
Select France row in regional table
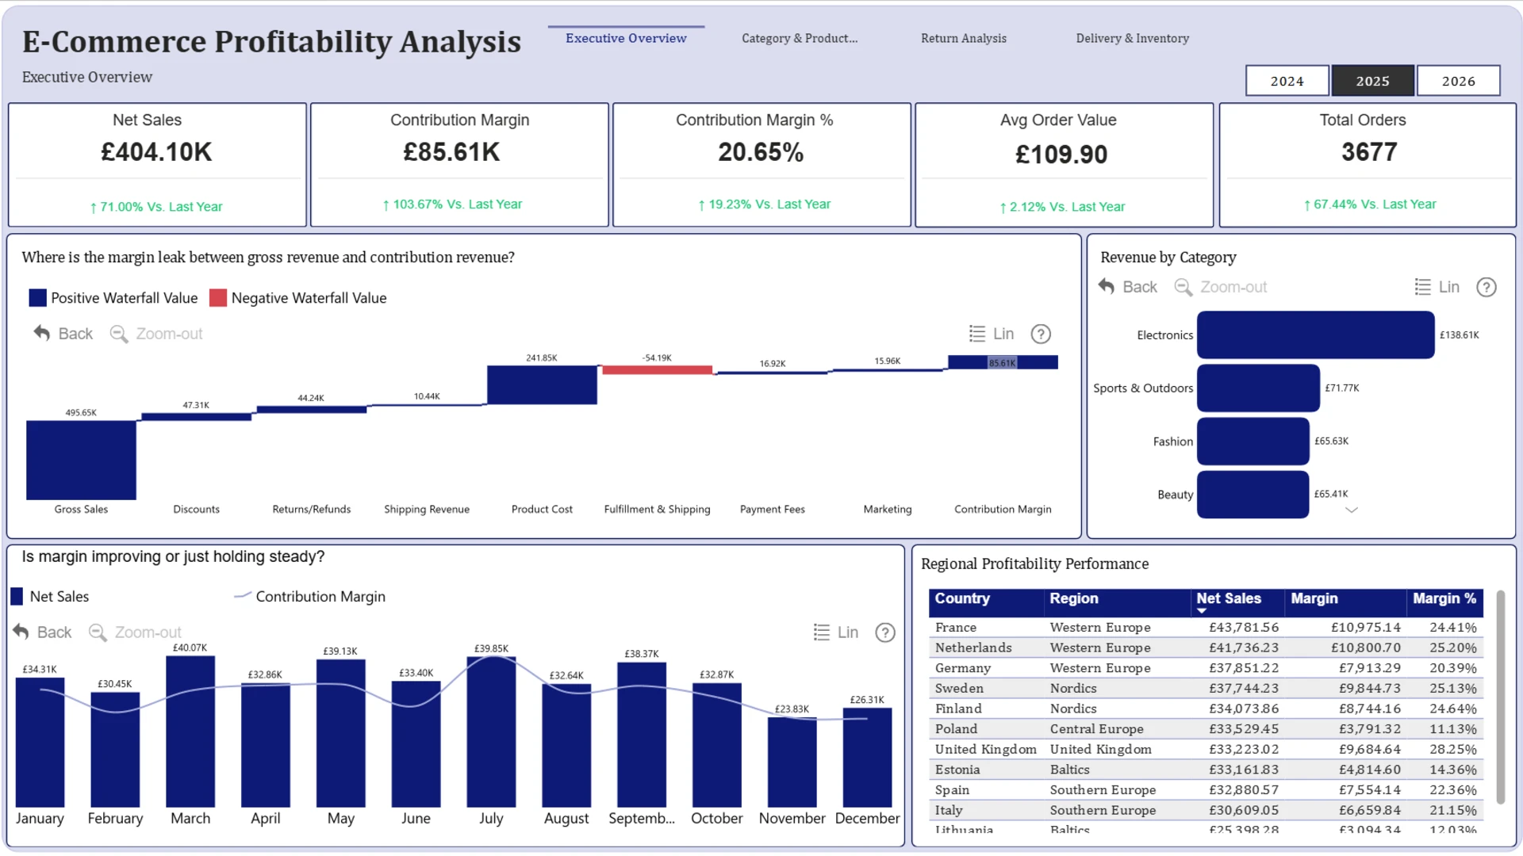[1206, 628]
